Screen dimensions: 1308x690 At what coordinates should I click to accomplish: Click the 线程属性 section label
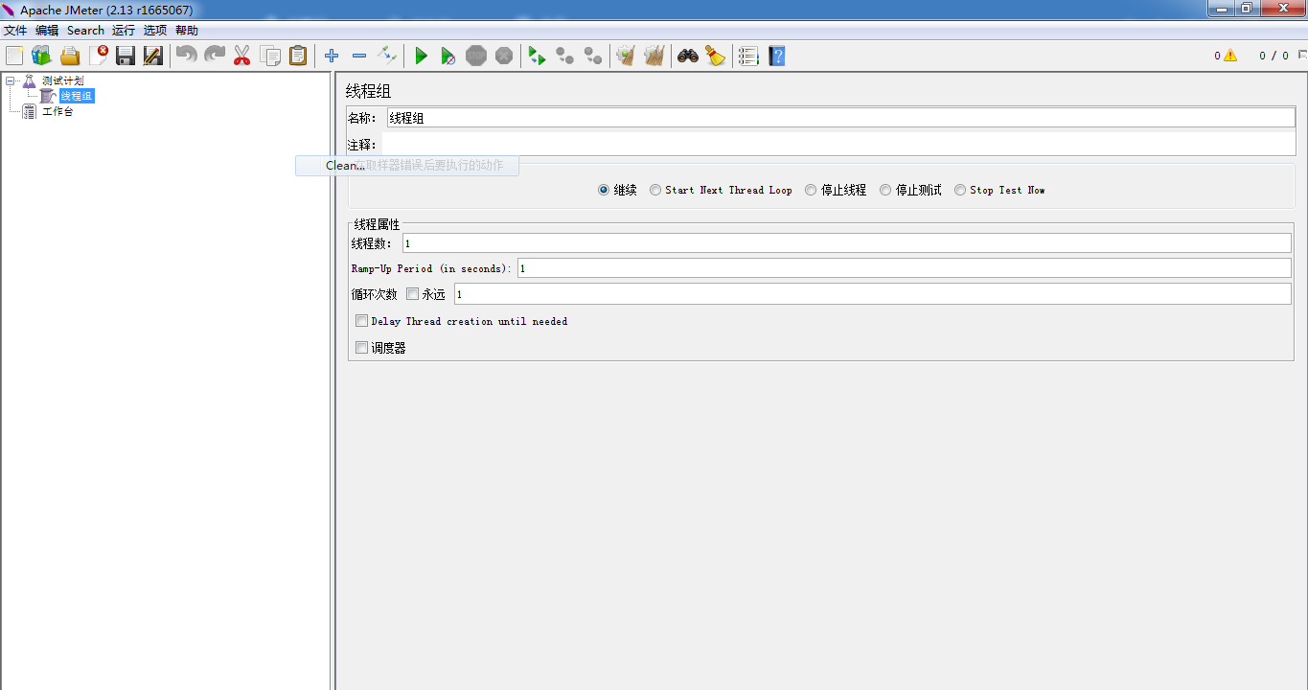[377, 224]
